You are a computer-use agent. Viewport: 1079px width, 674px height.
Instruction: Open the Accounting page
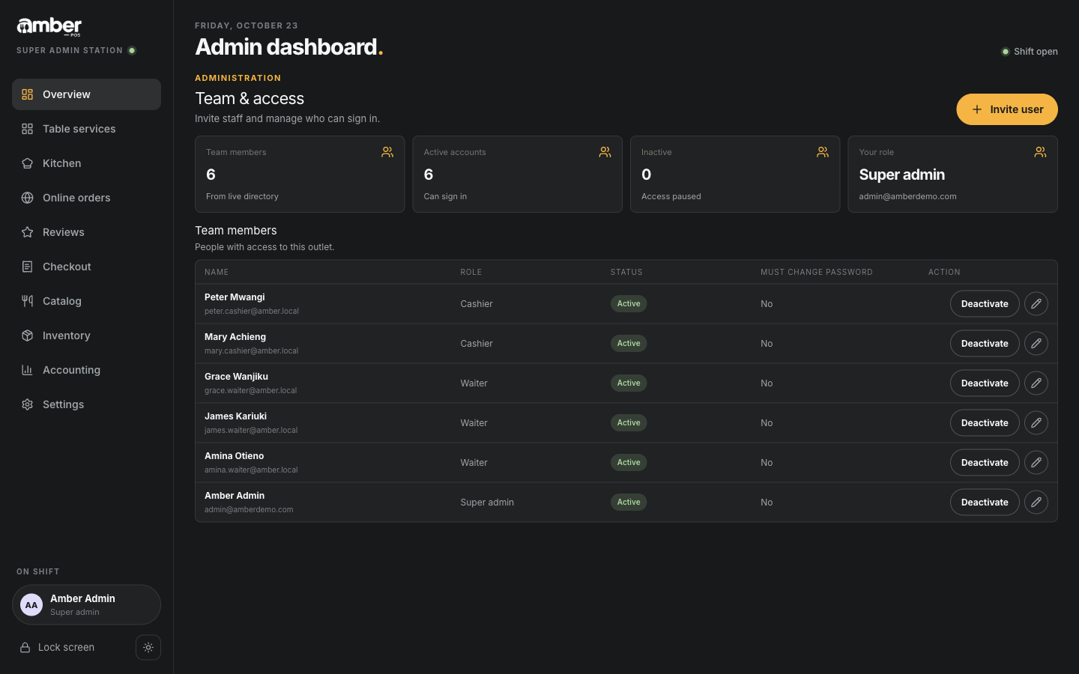point(86,370)
